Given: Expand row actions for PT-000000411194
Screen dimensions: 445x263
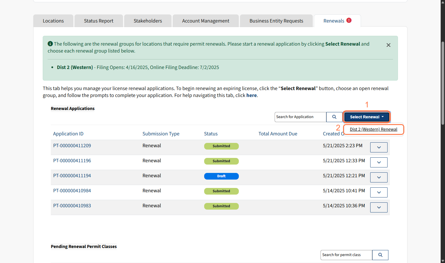Looking at the screenshot, I should coord(379,177).
